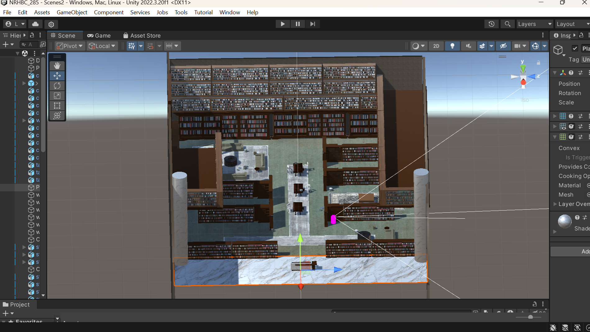Click the Tag dropdown in Inspector
The height and width of the screenshot is (332, 590).
pos(586,59)
